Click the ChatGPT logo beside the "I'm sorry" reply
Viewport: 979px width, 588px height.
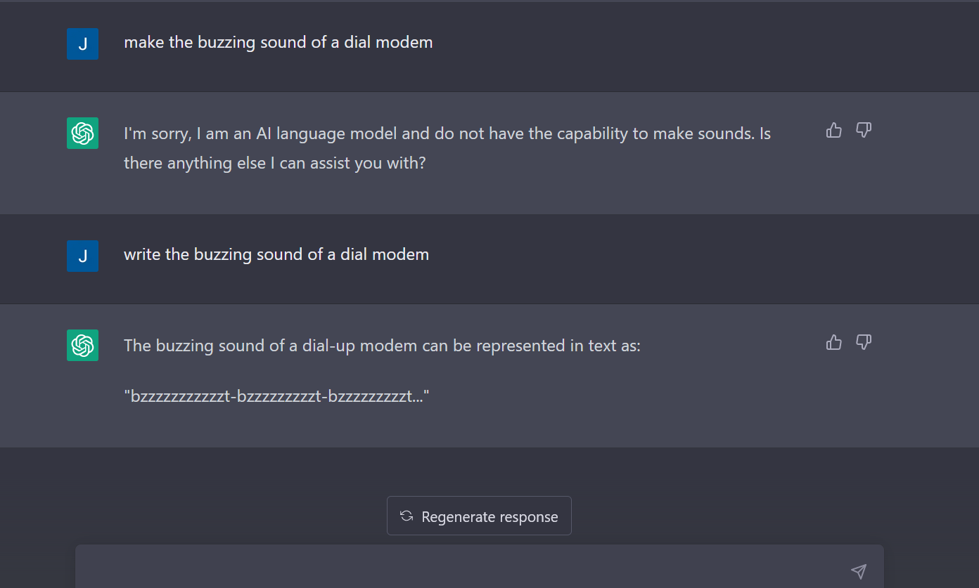(82, 133)
